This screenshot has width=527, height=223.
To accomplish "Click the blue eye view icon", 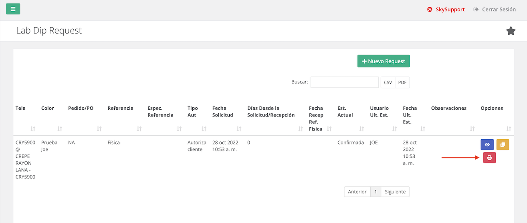I will pos(487,145).
